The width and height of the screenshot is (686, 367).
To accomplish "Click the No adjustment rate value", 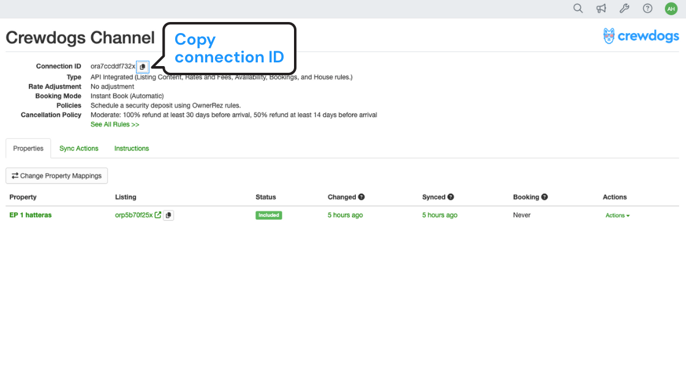I will tap(113, 86).
